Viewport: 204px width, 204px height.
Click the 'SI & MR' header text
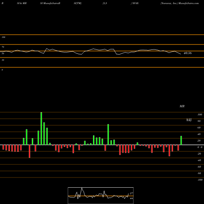click(22, 3)
